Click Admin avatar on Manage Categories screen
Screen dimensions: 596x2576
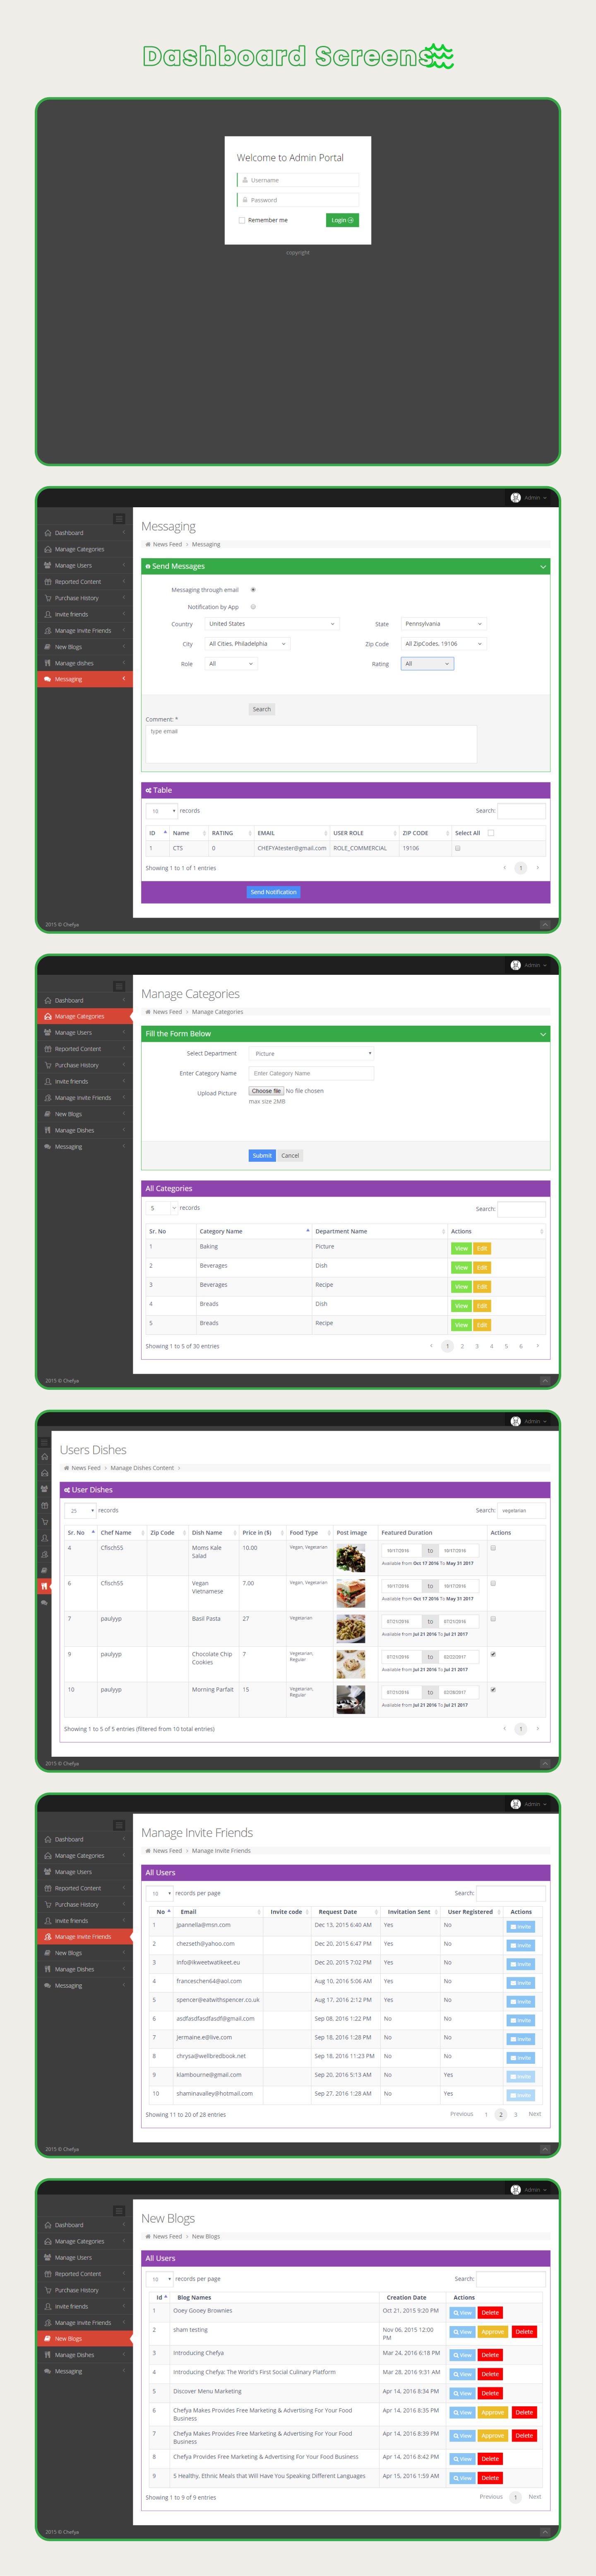516,965
